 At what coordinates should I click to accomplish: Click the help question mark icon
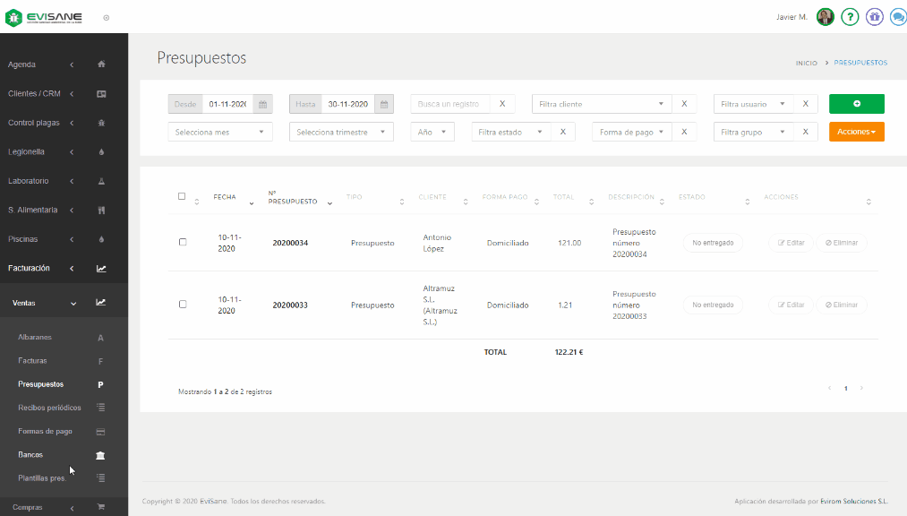850,17
